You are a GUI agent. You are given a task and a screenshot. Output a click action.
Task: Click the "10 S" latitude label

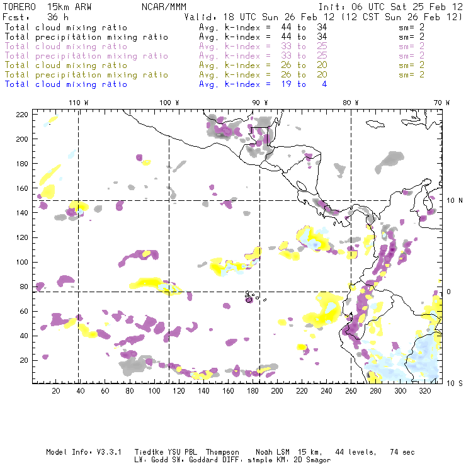click(455, 384)
